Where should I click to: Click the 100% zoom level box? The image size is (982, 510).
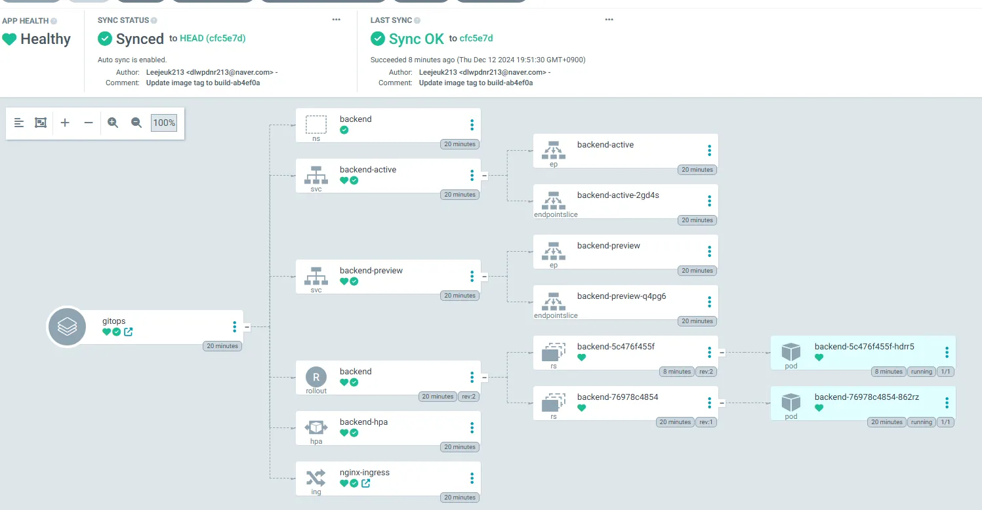(164, 123)
